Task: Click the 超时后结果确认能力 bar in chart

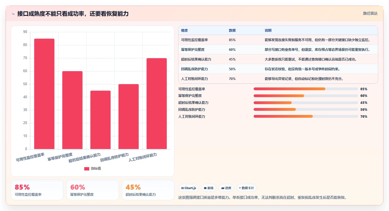Action: (100, 120)
